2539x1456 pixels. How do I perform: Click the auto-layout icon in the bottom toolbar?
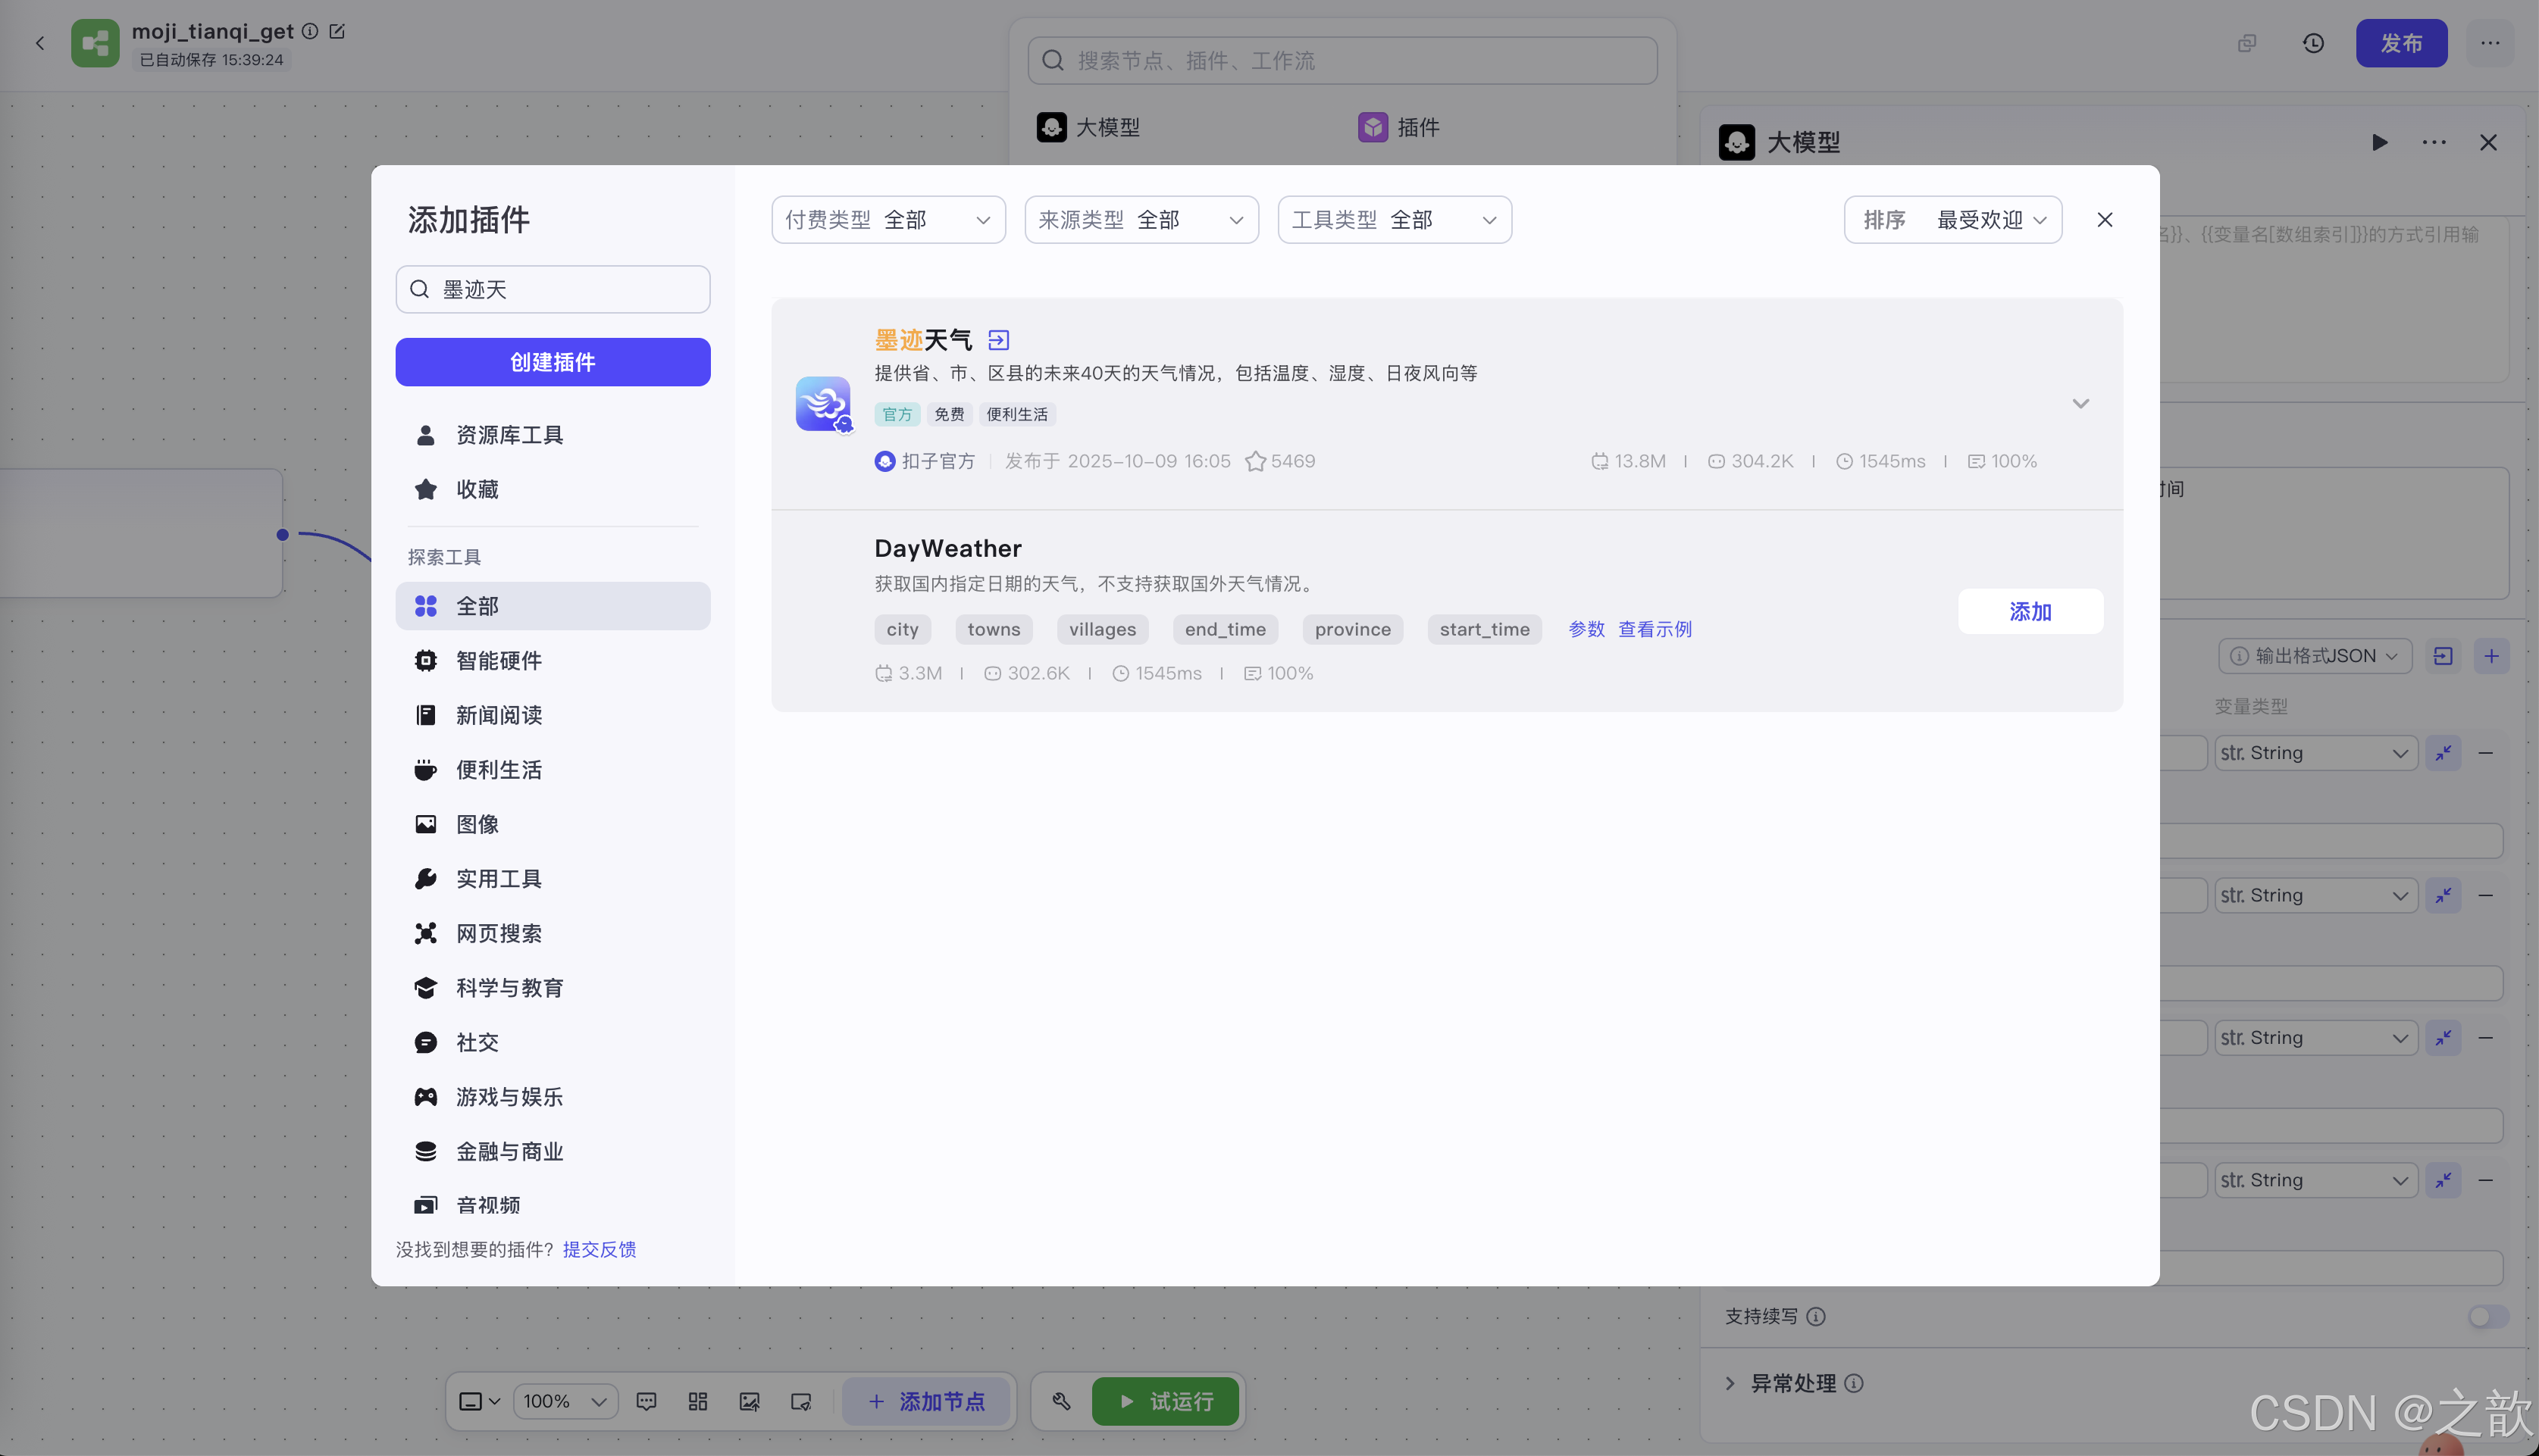click(697, 1401)
